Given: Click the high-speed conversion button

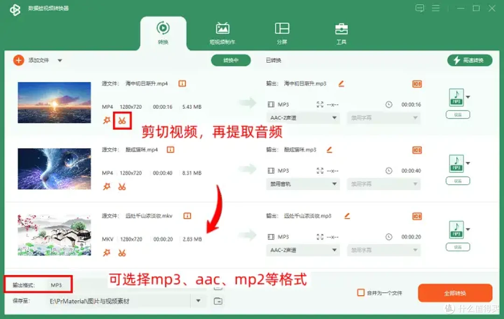Looking at the screenshot, I should click(x=469, y=60).
